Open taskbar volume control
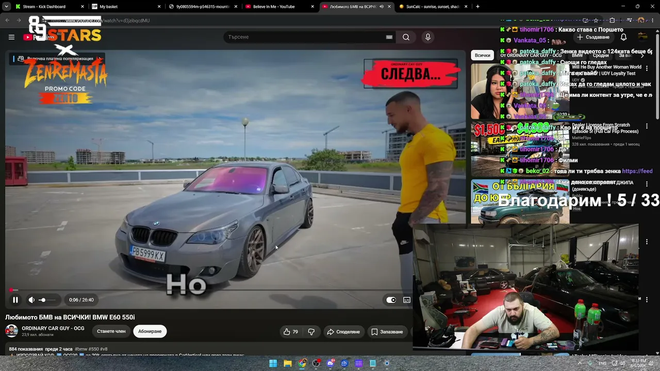660x371 pixels. coord(623,363)
